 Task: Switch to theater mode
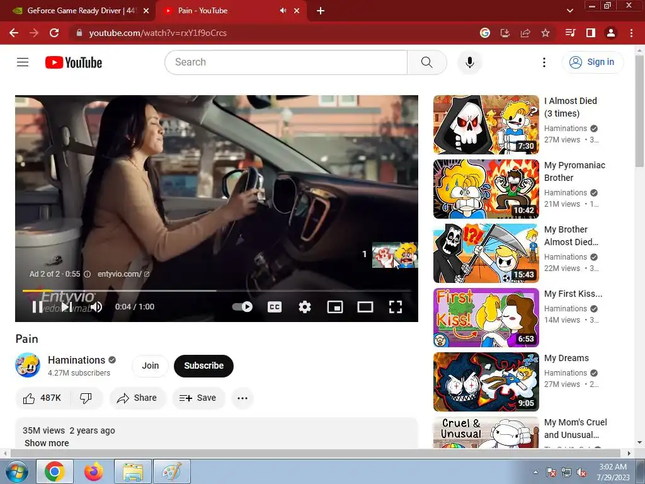point(365,307)
